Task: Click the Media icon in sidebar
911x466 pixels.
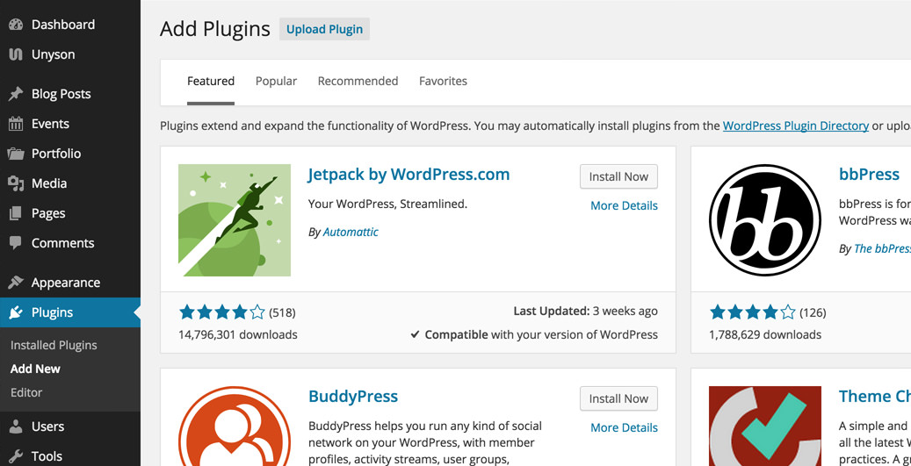Action: point(16,183)
